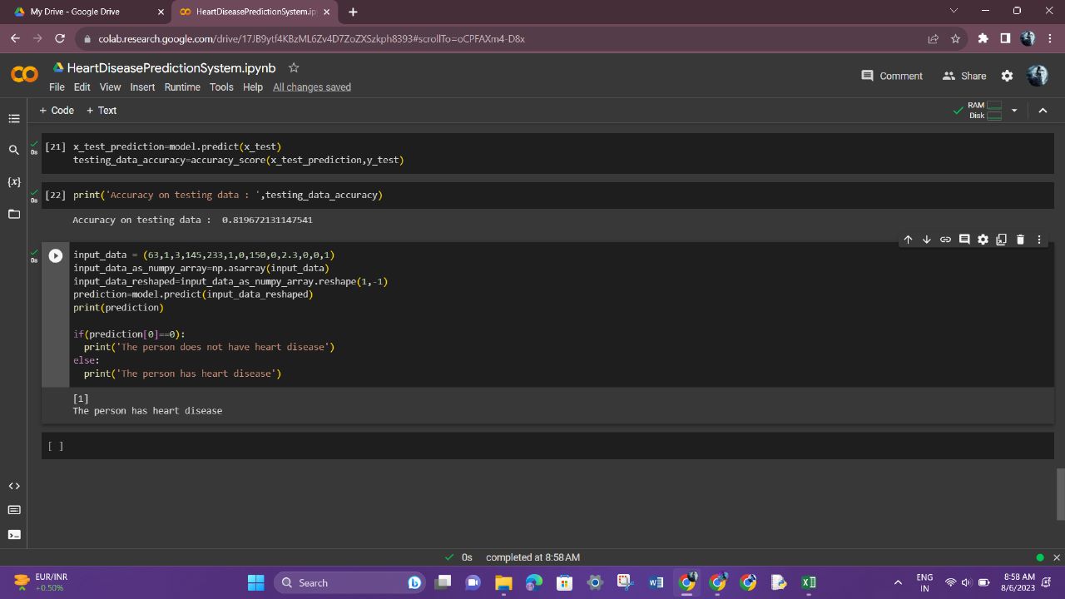Reload the Colab page

click(60, 38)
